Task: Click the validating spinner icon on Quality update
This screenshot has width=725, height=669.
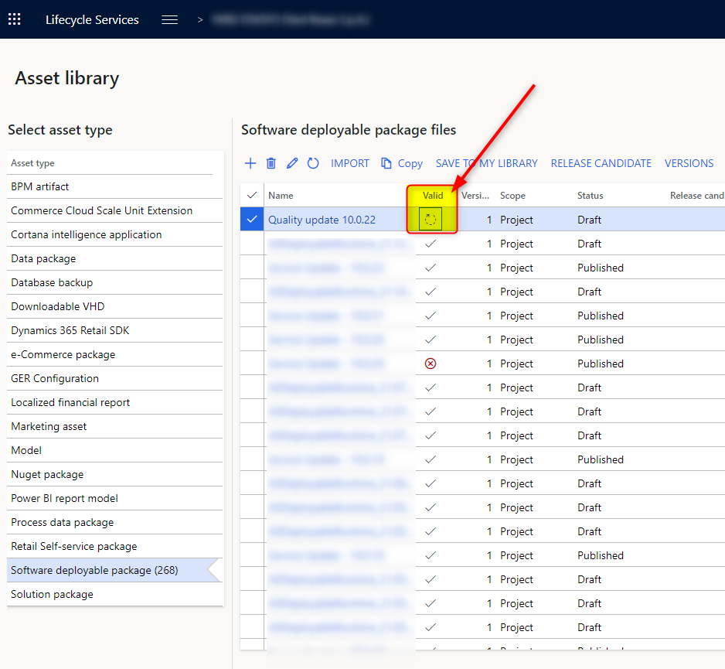Action: point(431,220)
